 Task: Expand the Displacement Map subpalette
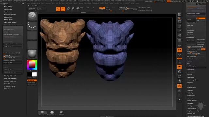click(193, 111)
